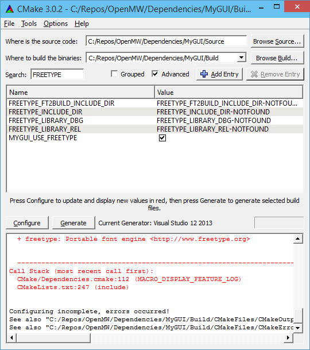Click the output log vertical scrollbar thumb

point(298,315)
